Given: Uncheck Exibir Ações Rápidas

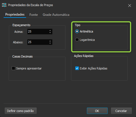Looking at the screenshot, I should (x=77, y=68).
